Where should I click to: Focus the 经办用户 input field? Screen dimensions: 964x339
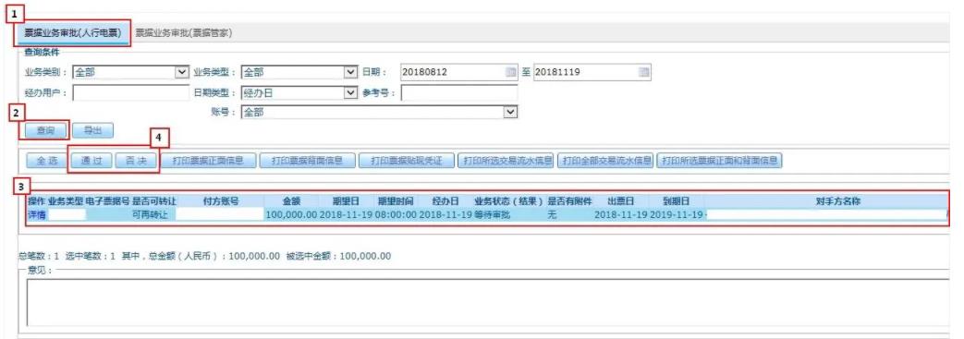point(131,92)
